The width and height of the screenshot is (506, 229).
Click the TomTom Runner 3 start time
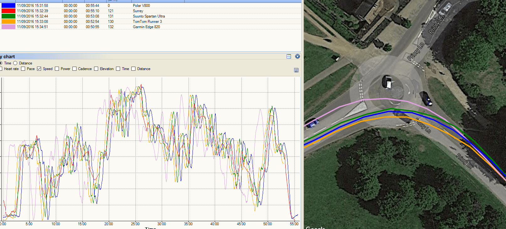pyautogui.click(x=33, y=22)
